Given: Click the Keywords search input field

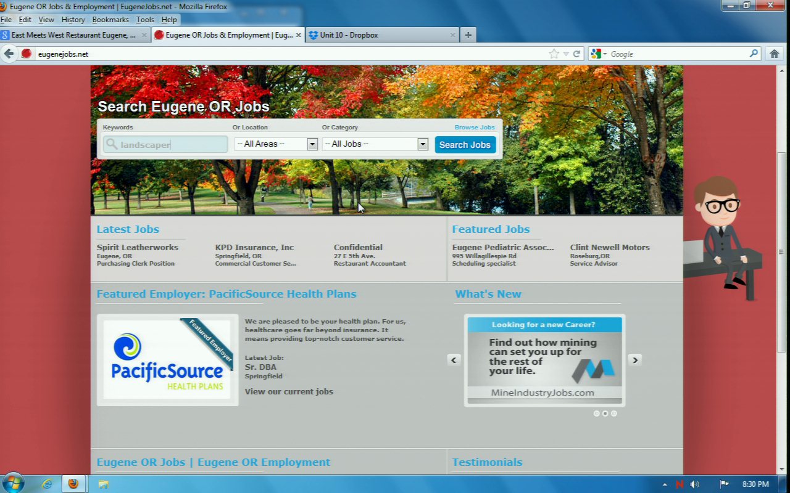Looking at the screenshot, I should point(165,145).
